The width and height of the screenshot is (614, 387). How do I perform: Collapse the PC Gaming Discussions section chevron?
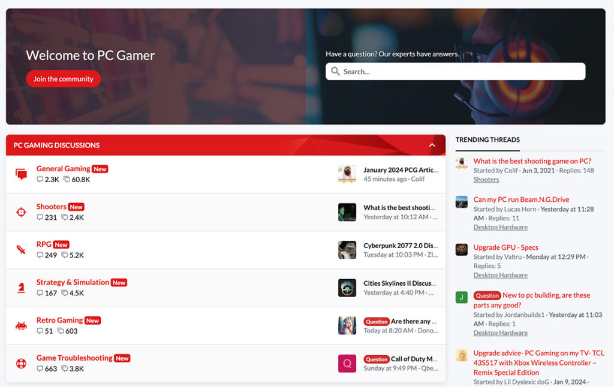tap(432, 145)
